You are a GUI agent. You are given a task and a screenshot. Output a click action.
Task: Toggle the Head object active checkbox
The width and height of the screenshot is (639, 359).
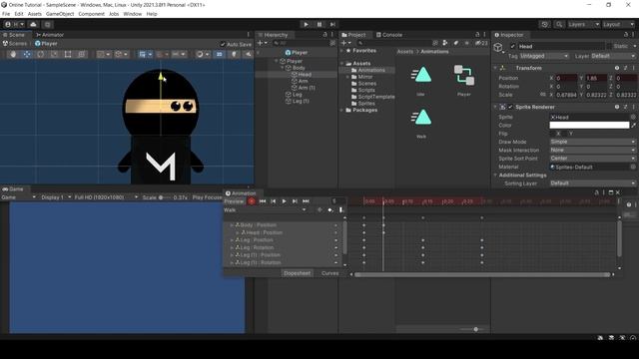pyautogui.click(x=512, y=46)
